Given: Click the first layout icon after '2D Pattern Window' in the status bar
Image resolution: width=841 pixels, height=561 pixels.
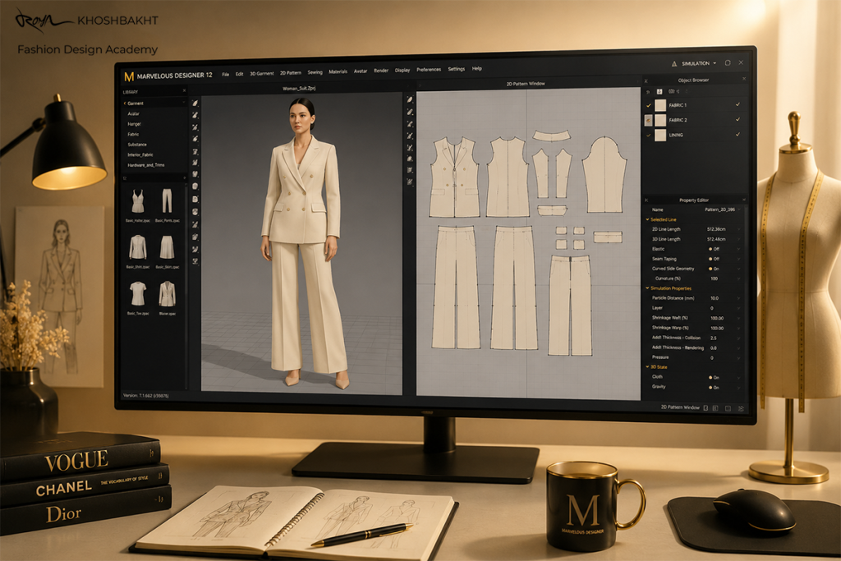Looking at the screenshot, I should pos(705,408).
